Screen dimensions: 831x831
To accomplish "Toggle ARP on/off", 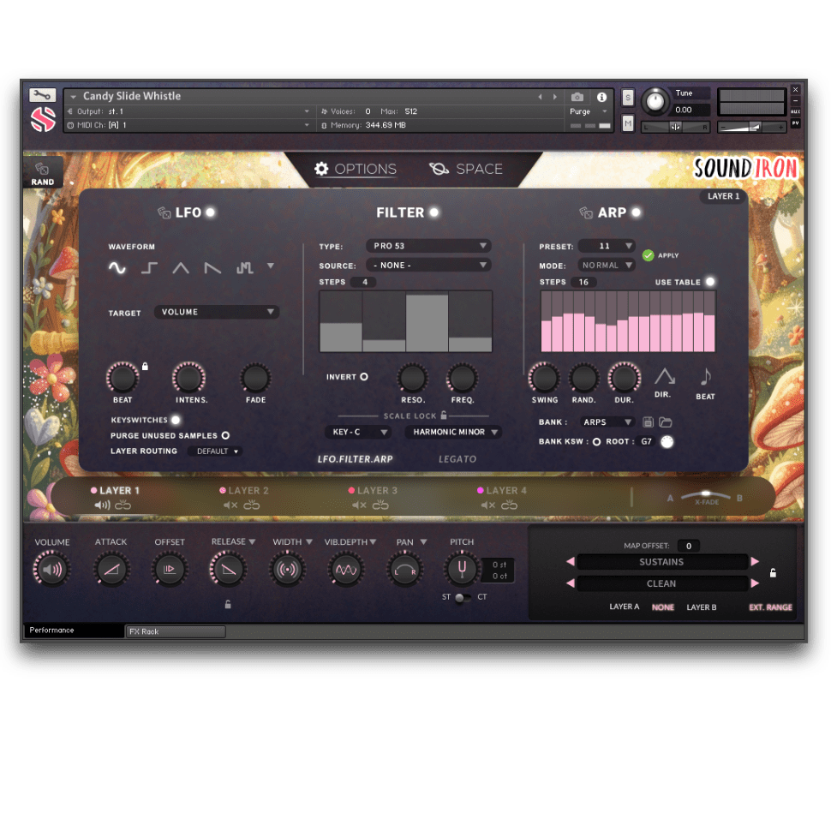I will pos(636,212).
